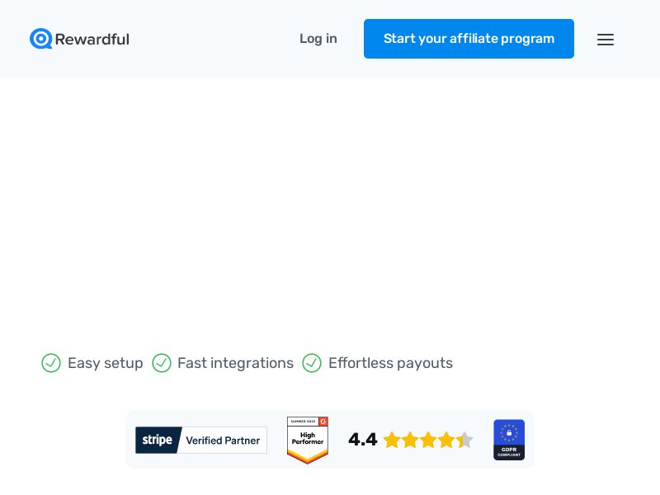
Task: Click the Fast integrations label text
Action: 235,363
